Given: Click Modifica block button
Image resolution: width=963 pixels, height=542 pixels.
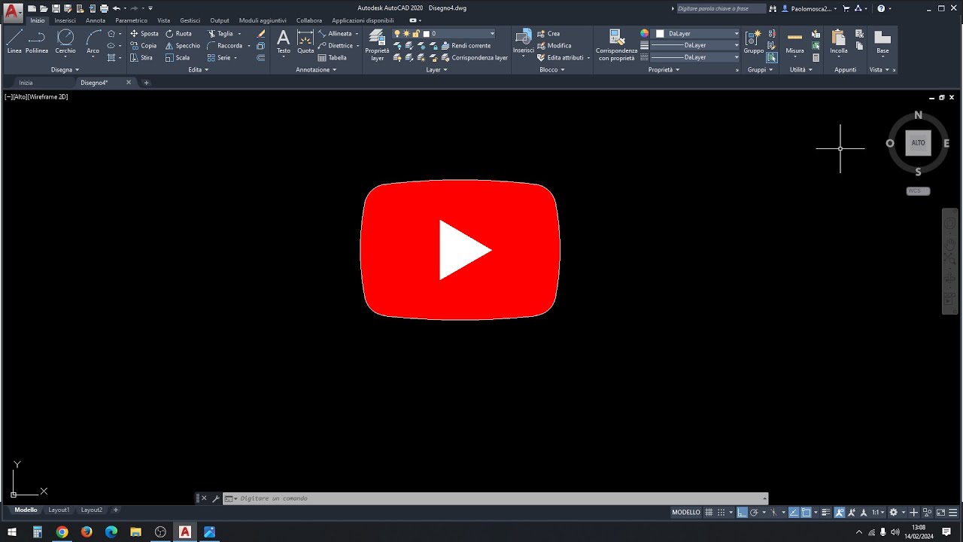Looking at the screenshot, I should pyautogui.click(x=554, y=46).
